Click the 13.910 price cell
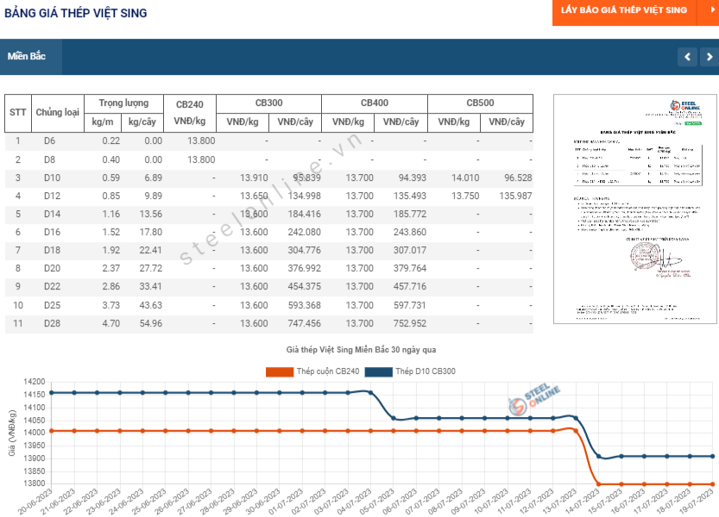 tap(254, 178)
